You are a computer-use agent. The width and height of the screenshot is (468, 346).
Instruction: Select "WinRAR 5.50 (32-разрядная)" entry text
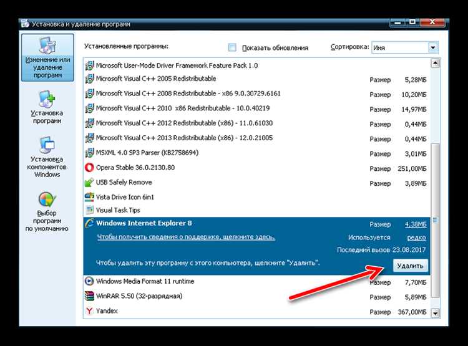[139, 296]
